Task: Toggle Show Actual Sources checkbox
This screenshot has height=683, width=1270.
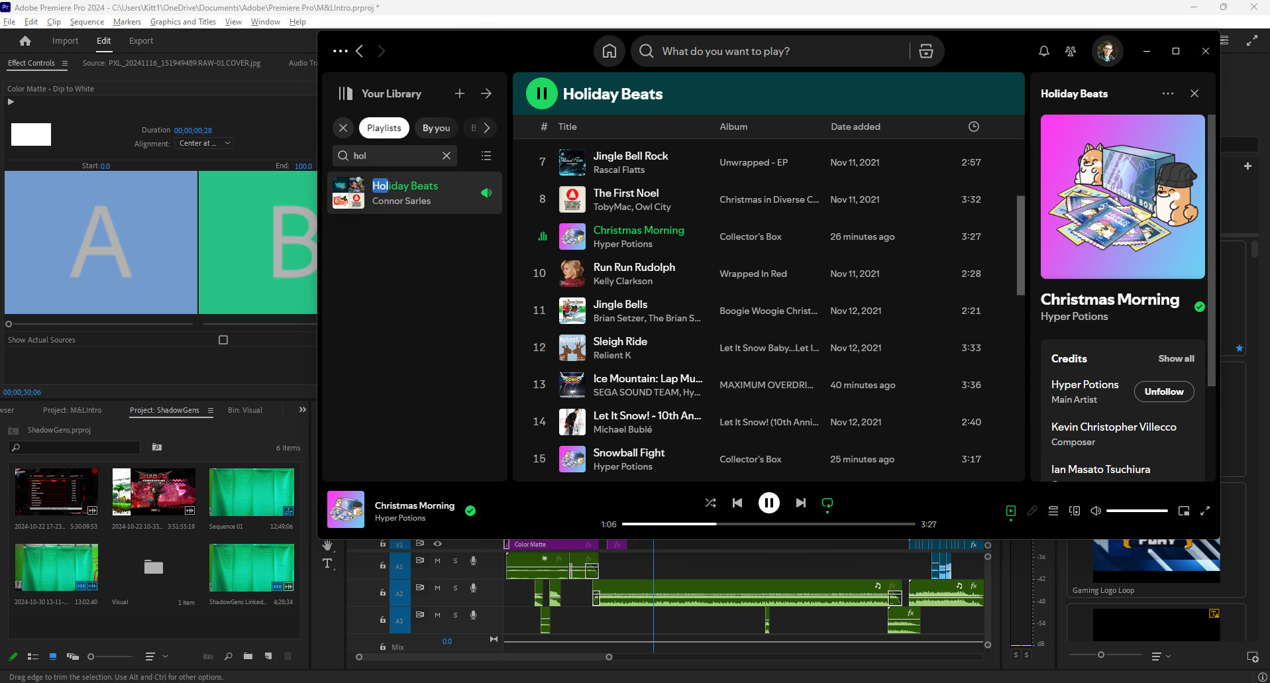Action: point(223,340)
